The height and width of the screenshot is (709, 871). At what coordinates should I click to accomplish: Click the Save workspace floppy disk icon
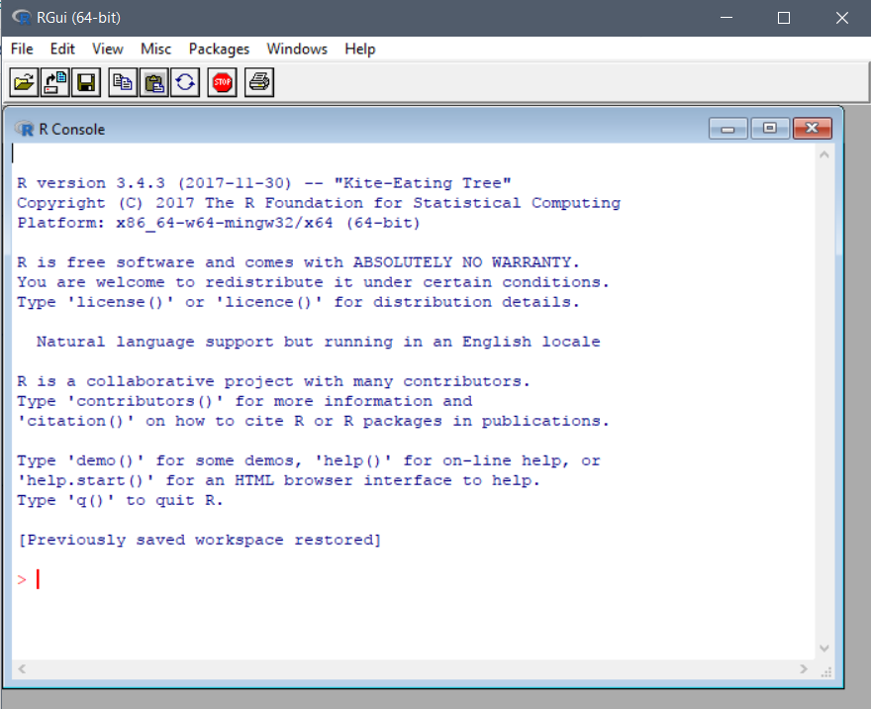[x=86, y=83]
